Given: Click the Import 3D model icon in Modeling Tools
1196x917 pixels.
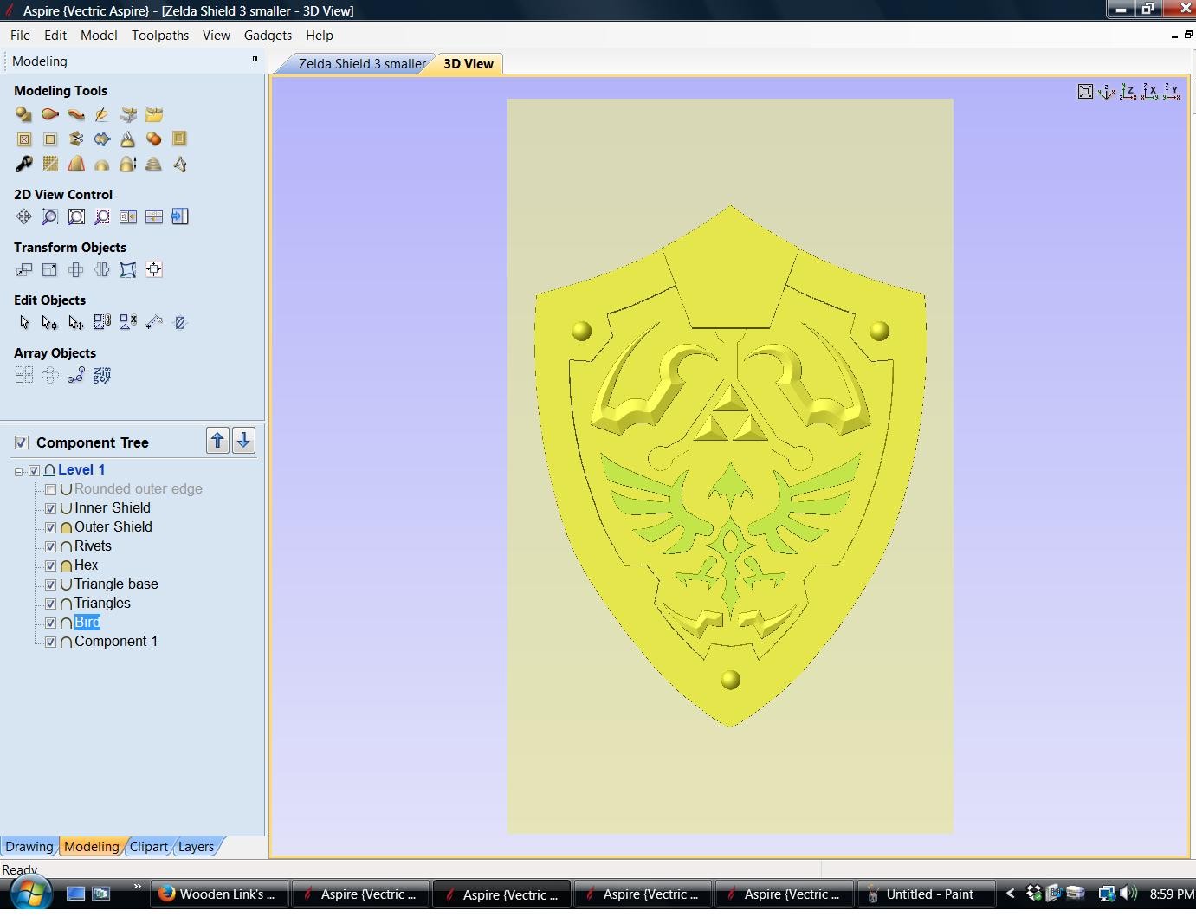Looking at the screenshot, I should pyautogui.click(x=128, y=114).
